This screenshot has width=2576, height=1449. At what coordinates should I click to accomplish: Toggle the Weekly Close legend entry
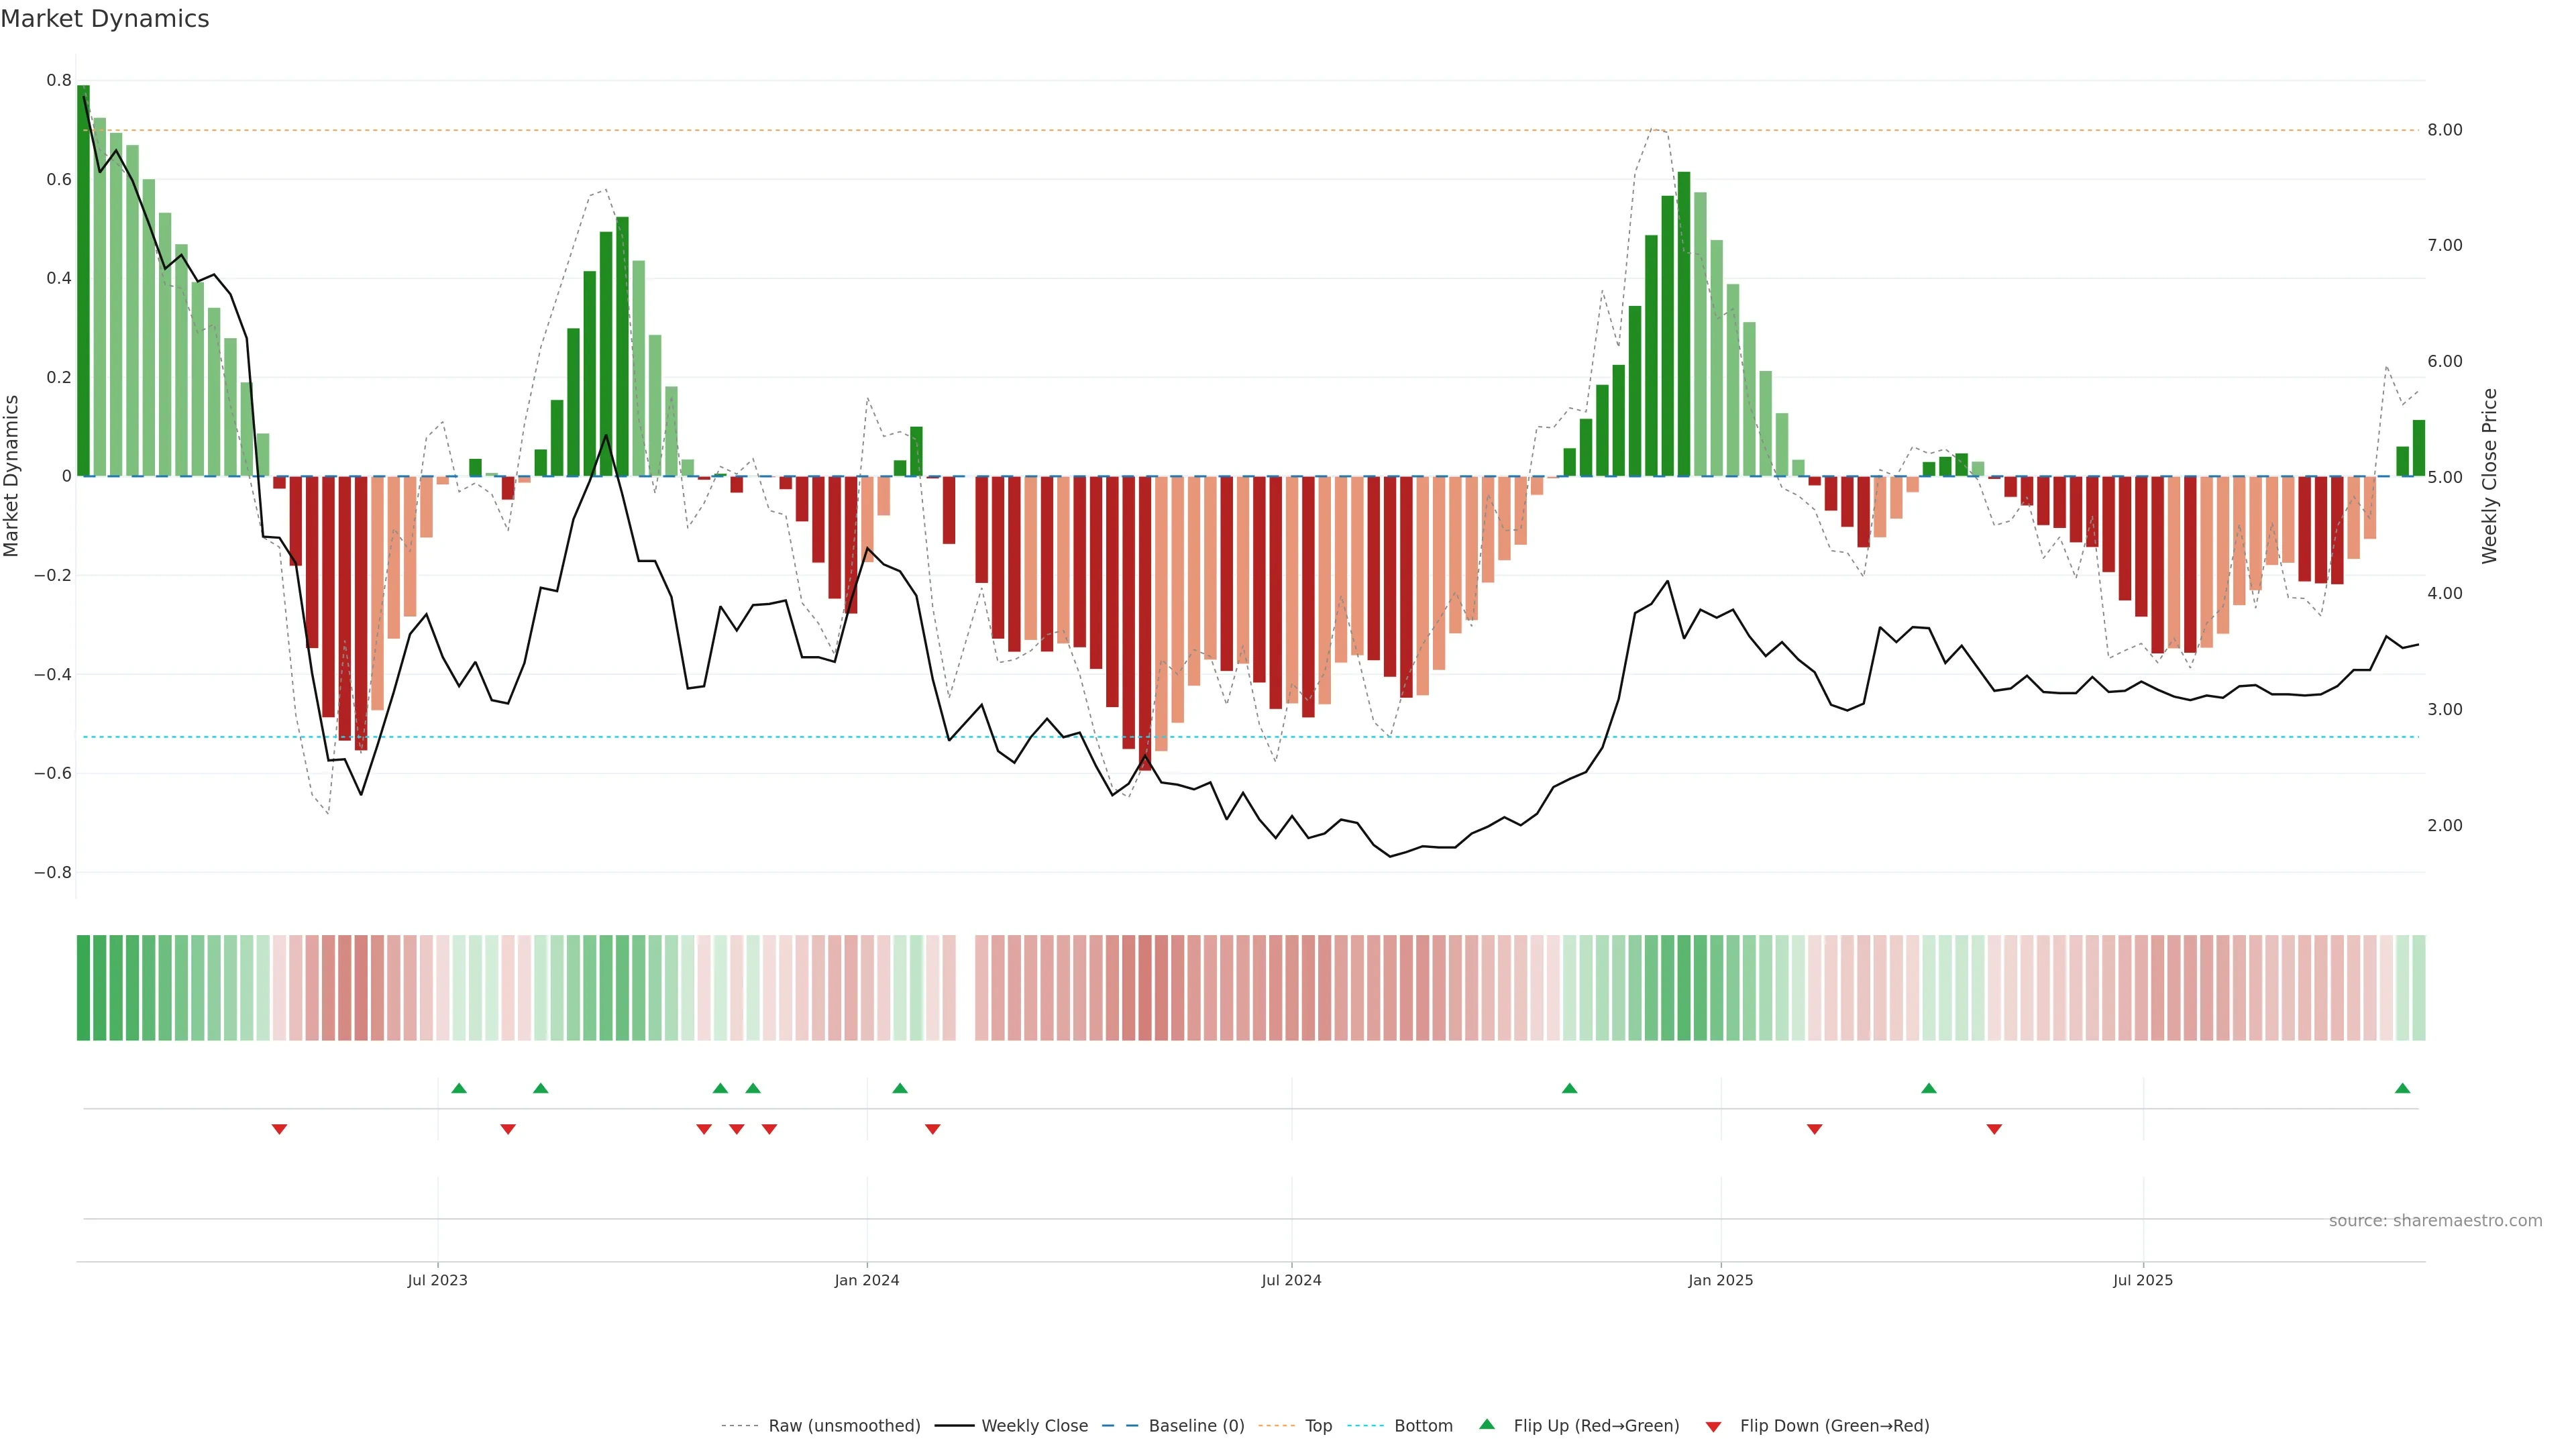point(1034,1425)
